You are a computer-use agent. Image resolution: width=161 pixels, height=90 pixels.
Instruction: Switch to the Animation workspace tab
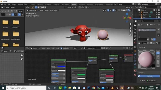82,4
